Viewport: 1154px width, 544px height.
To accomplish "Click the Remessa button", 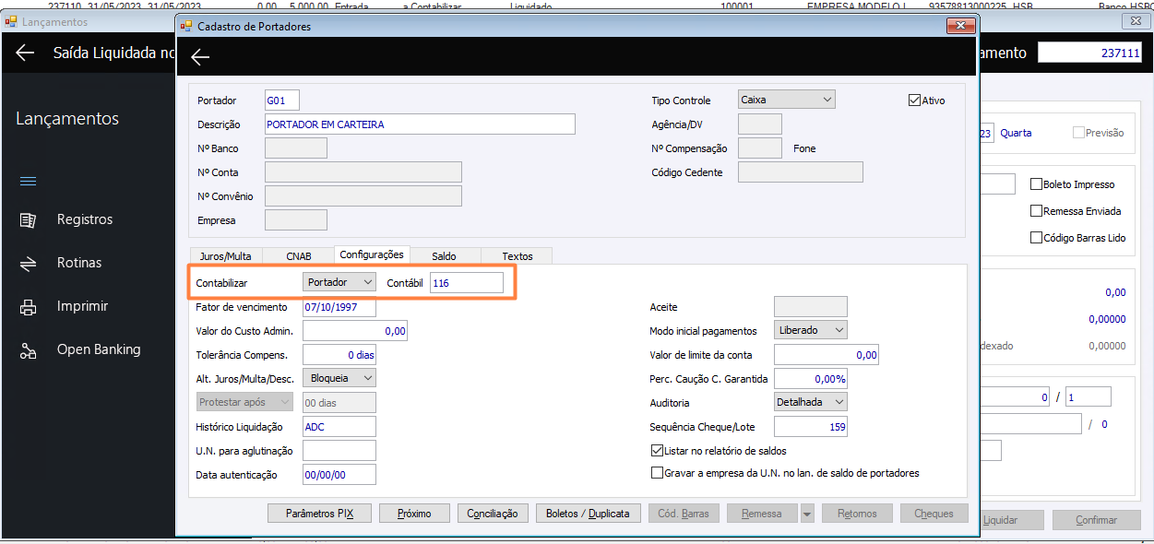I will point(762,514).
